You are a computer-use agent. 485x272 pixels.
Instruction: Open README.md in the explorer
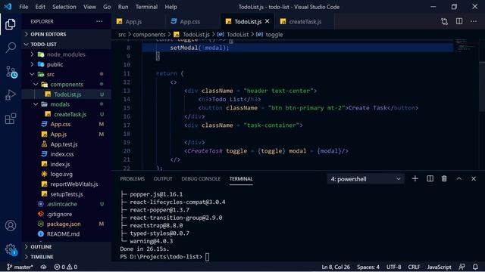(63, 234)
